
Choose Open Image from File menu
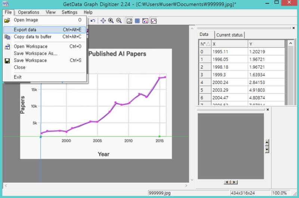(x=44, y=20)
